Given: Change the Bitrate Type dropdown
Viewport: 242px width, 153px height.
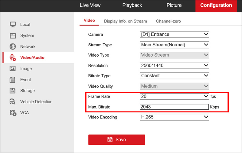Looking at the screenshot, I should tap(175, 76).
